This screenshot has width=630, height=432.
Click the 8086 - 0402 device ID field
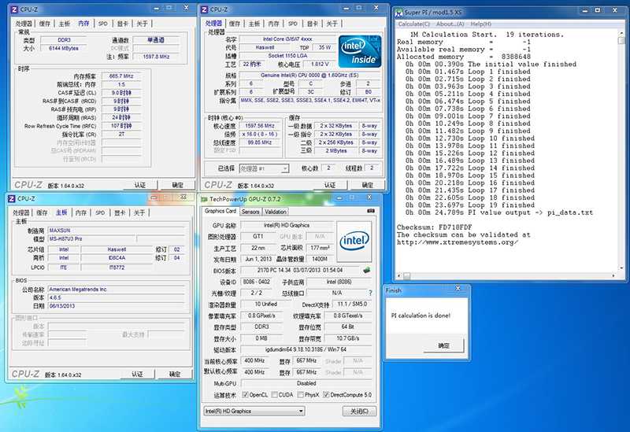pos(257,282)
